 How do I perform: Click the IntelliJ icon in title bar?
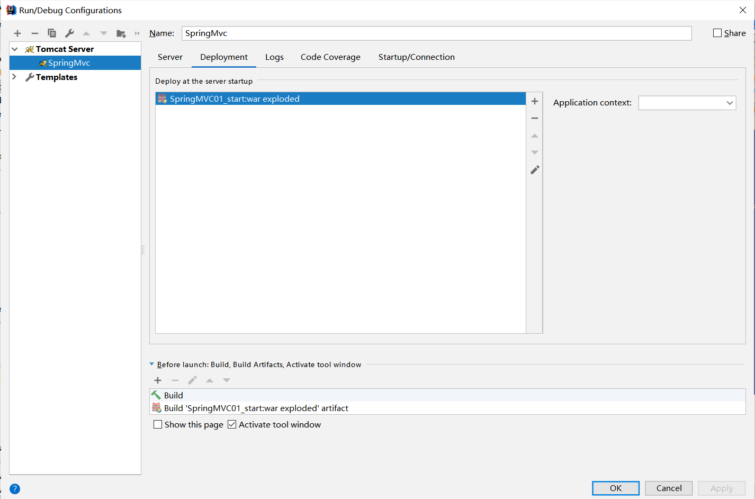coord(11,10)
